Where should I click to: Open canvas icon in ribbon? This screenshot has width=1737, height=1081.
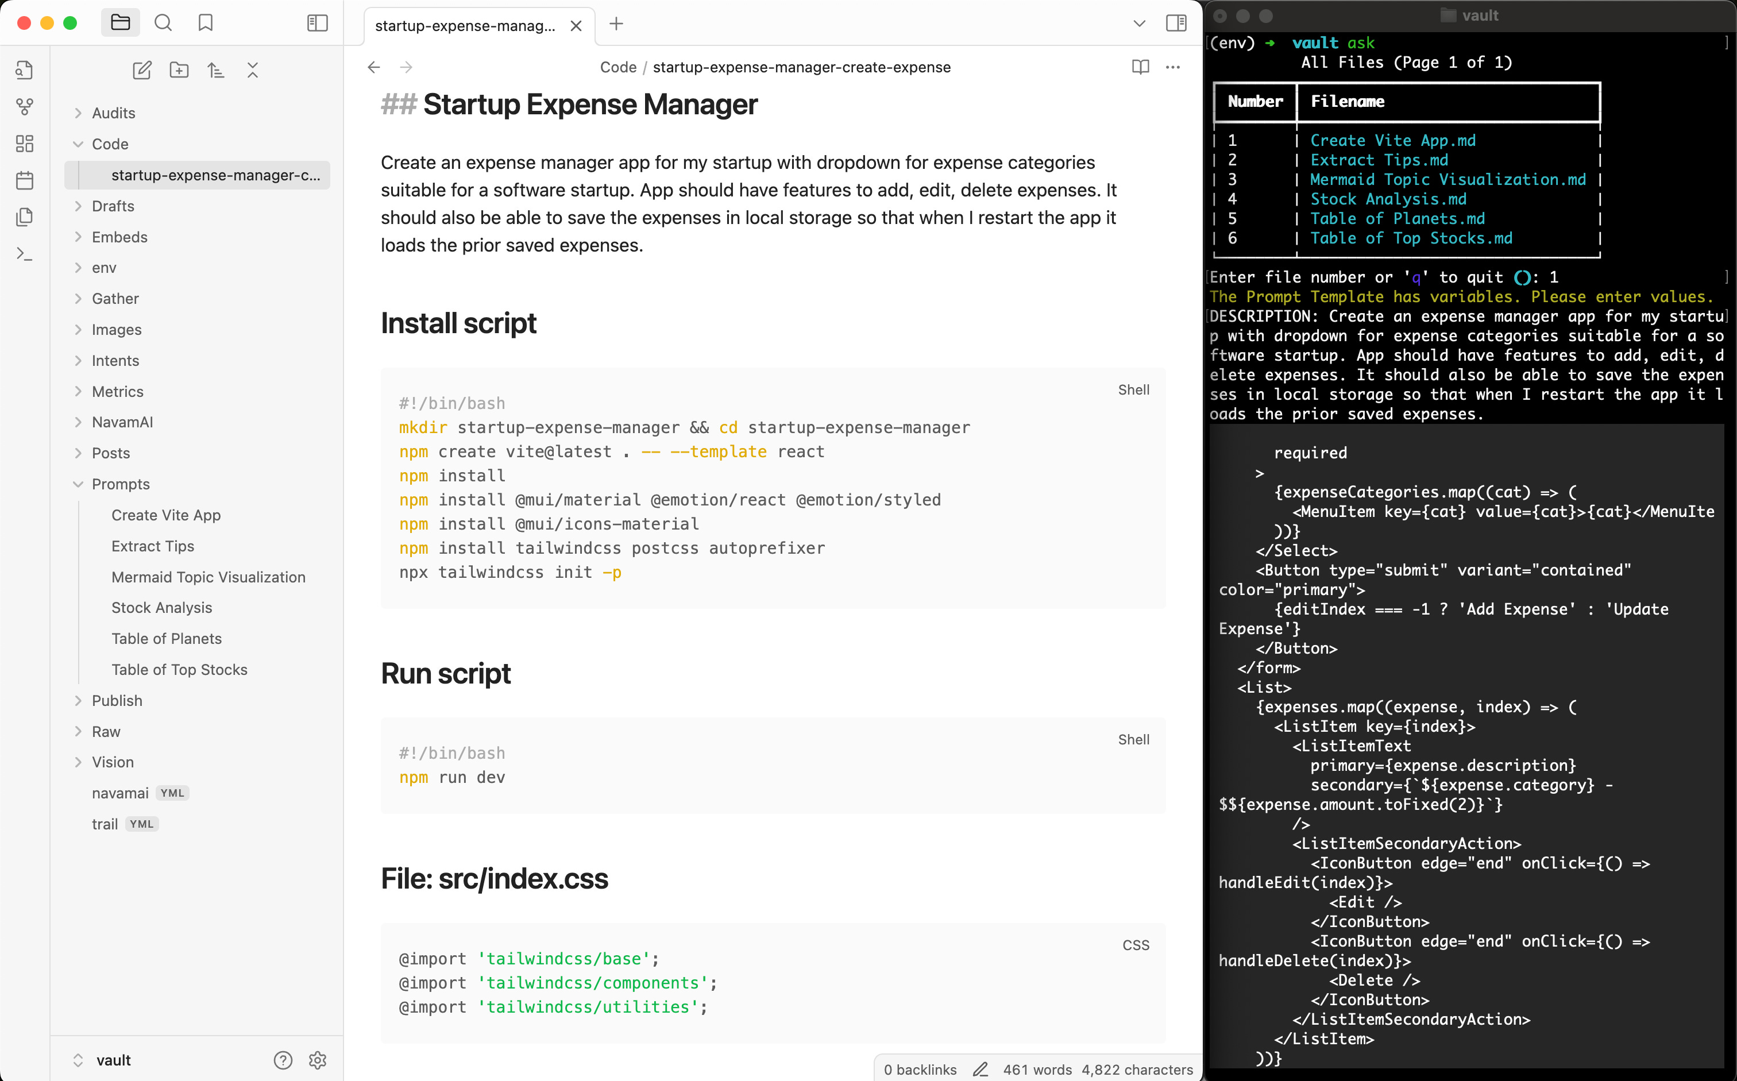[x=24, y=144]
